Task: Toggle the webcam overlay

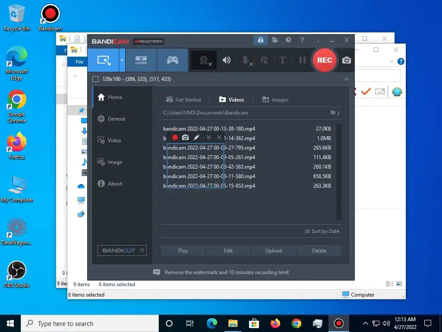Action: (x=204, y=60)
